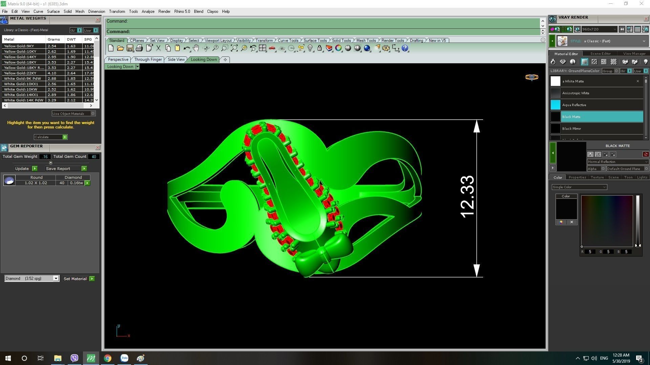
Task: Click the Zoom Extents icon
Action: (x=234, y=48)
